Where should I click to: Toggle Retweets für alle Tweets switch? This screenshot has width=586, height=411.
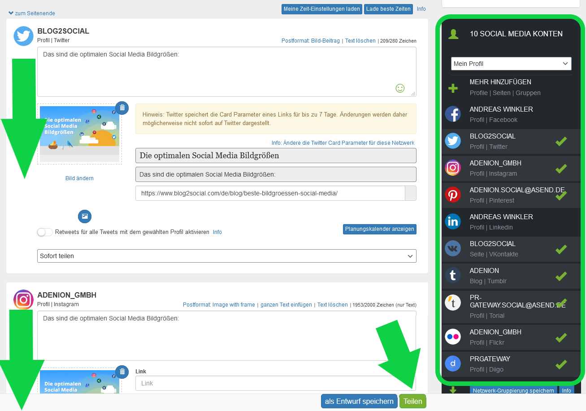[45, 232]
